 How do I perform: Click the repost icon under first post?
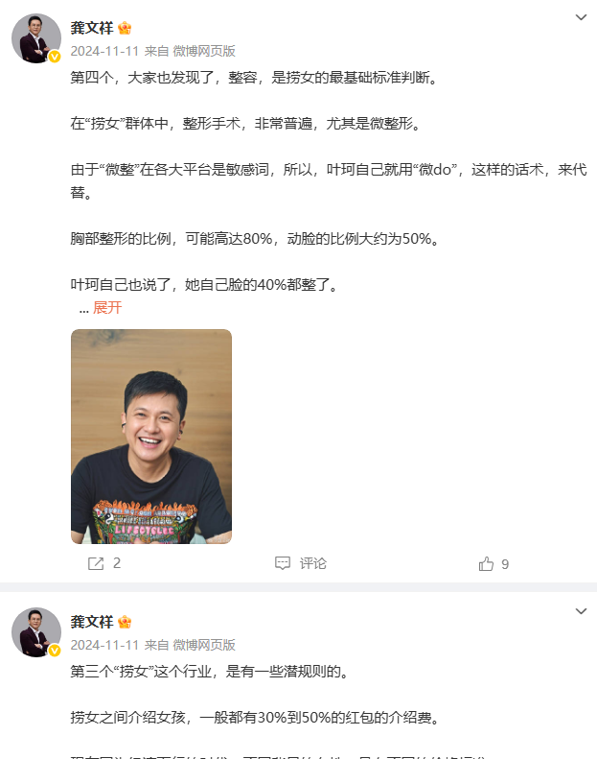96,563
